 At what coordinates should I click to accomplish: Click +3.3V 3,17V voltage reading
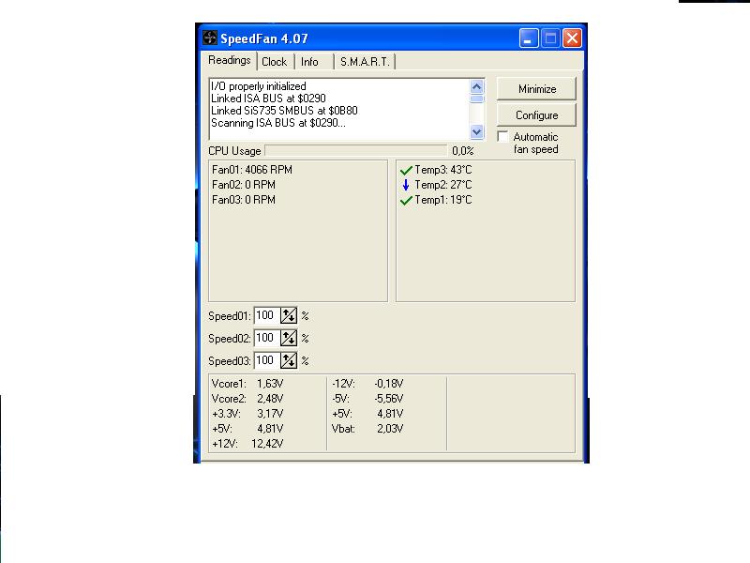click(247, 413)
